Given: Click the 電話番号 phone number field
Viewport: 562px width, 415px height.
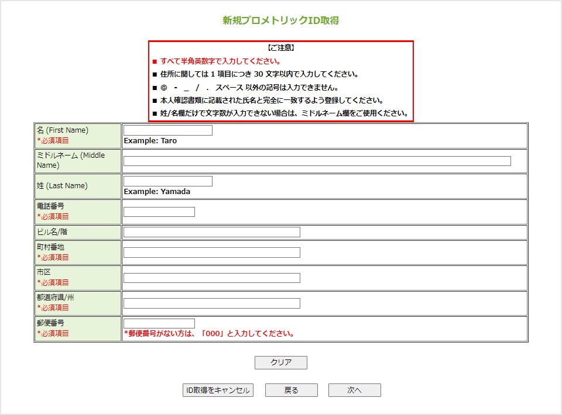Looking at the screenshot, I should [159, 212].
